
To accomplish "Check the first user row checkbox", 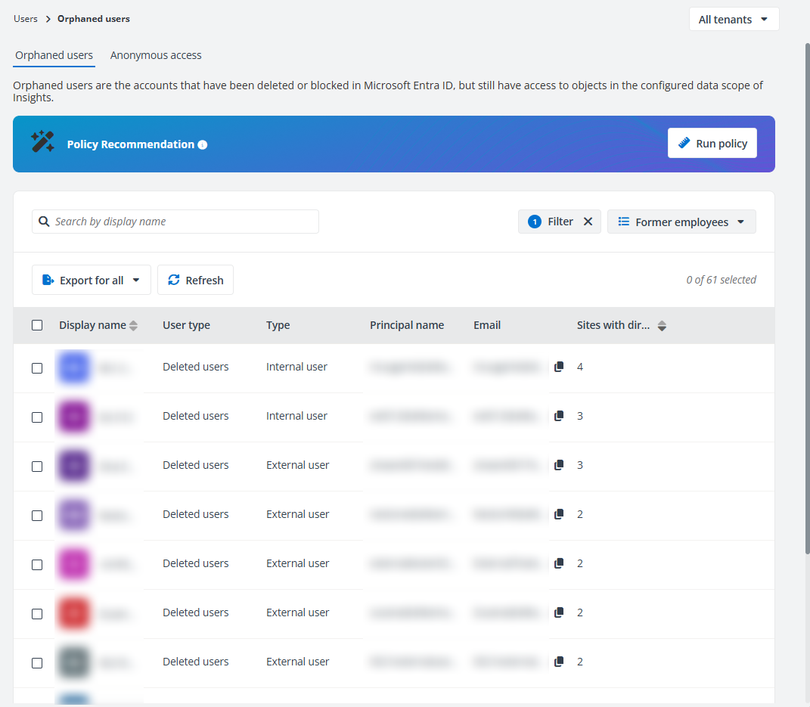I will click(37, 368).
